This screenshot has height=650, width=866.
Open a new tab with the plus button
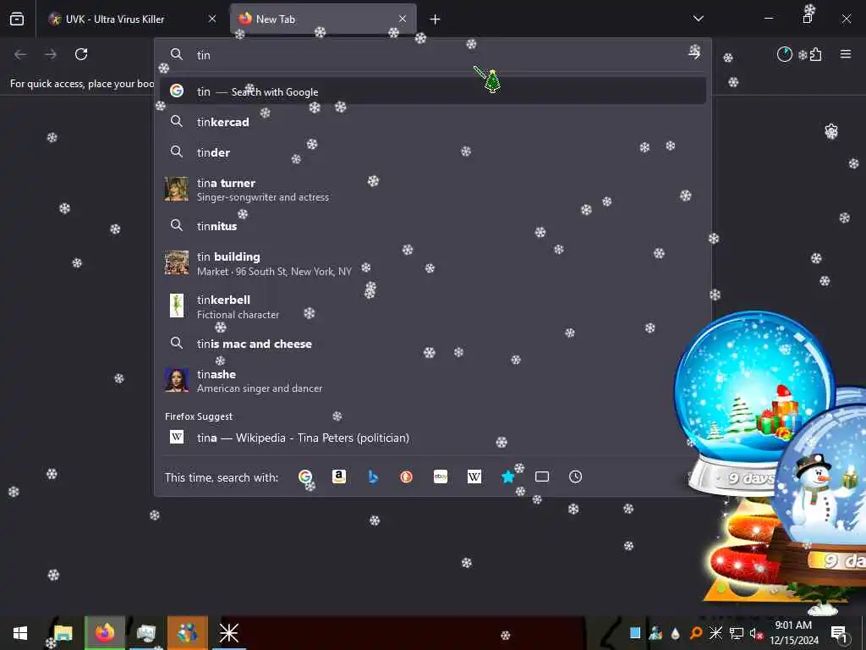(436, 19)
